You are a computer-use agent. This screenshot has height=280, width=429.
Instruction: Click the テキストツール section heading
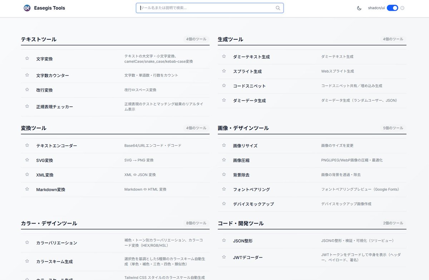tap(39, 39)
